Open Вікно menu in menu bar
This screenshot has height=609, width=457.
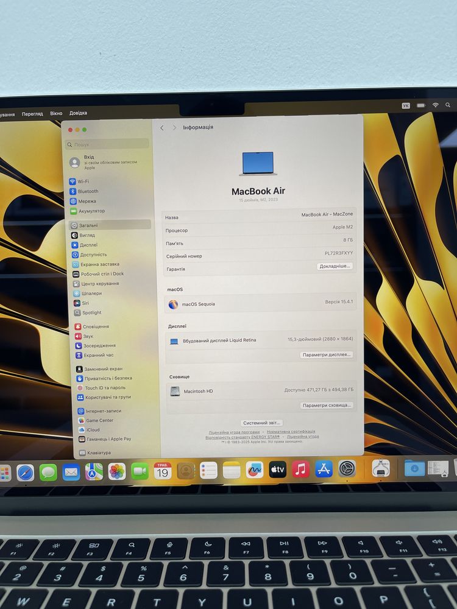56,113
